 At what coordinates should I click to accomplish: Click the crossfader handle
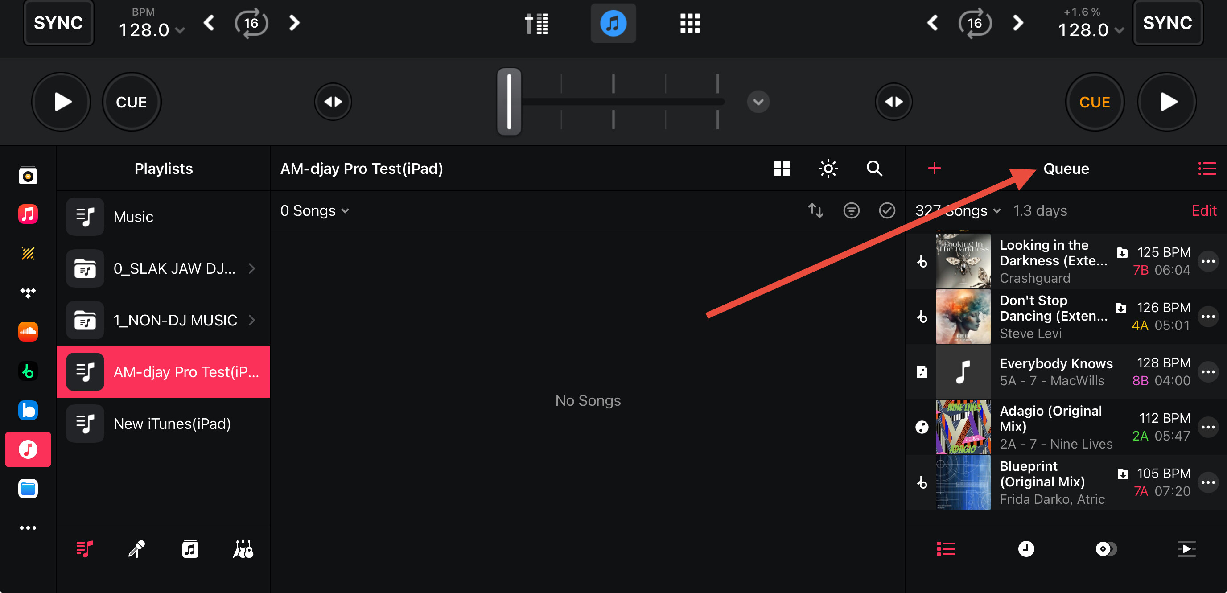pyautogui.click(x=509, y=102)
